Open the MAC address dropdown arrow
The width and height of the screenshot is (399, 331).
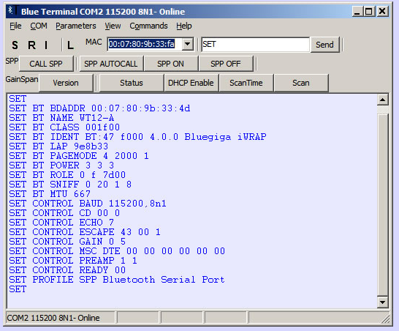click(188, 44)
